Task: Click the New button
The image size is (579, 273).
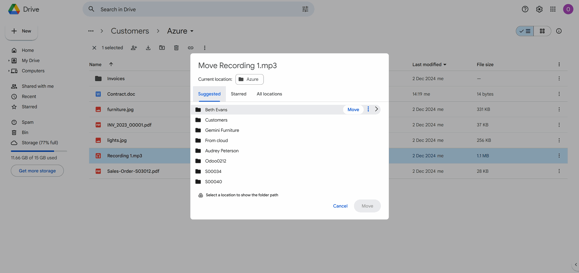Action: tap(21, 31)
